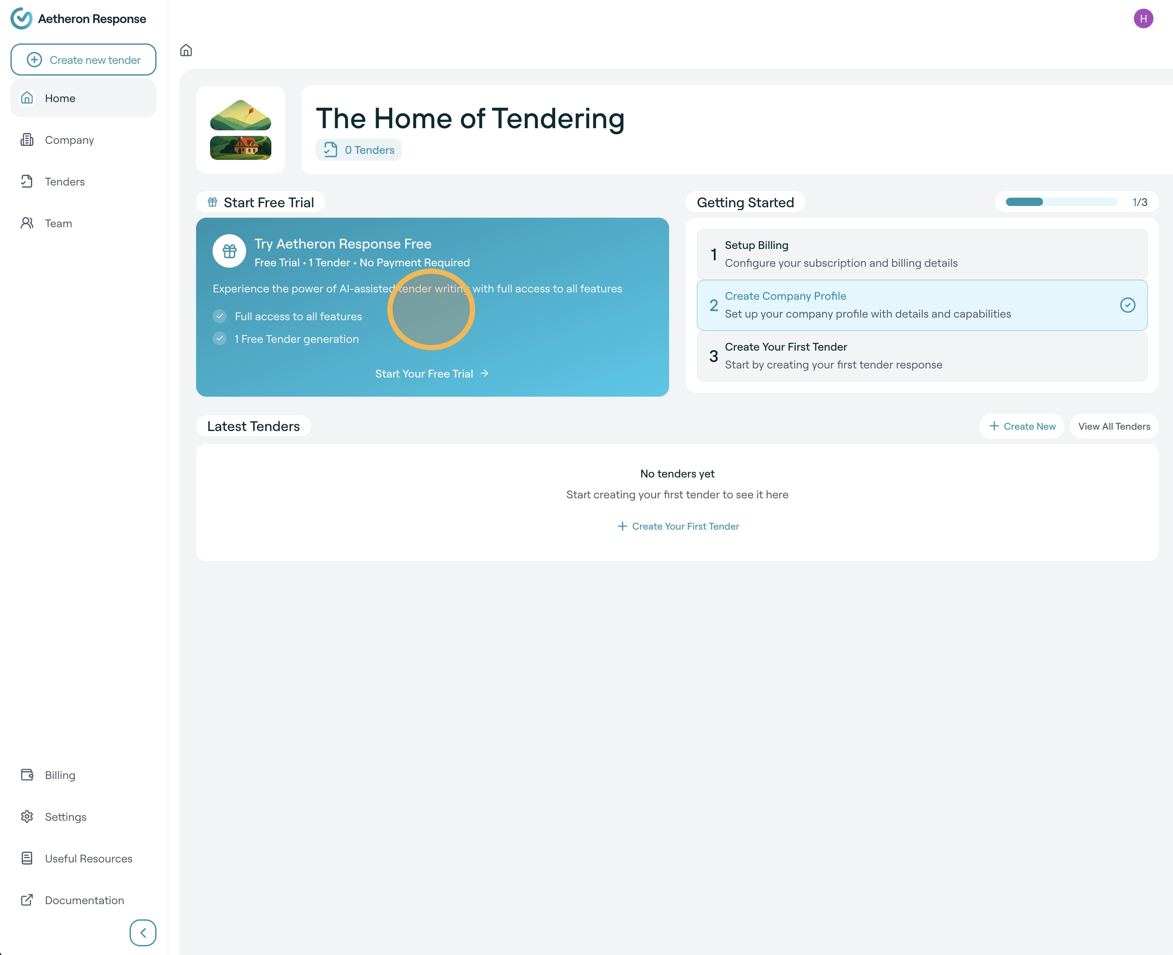Click 1 Free Tender generation checkmark
Image resolution: width=1173 pixels, height=955 pixels.
tap(220, 339)
